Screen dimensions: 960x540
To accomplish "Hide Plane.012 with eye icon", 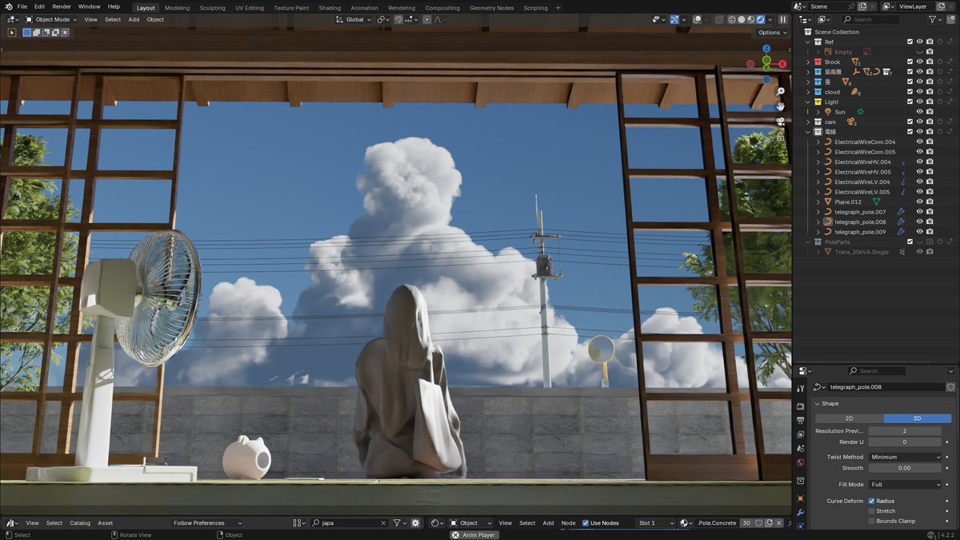I will [920, 202].
